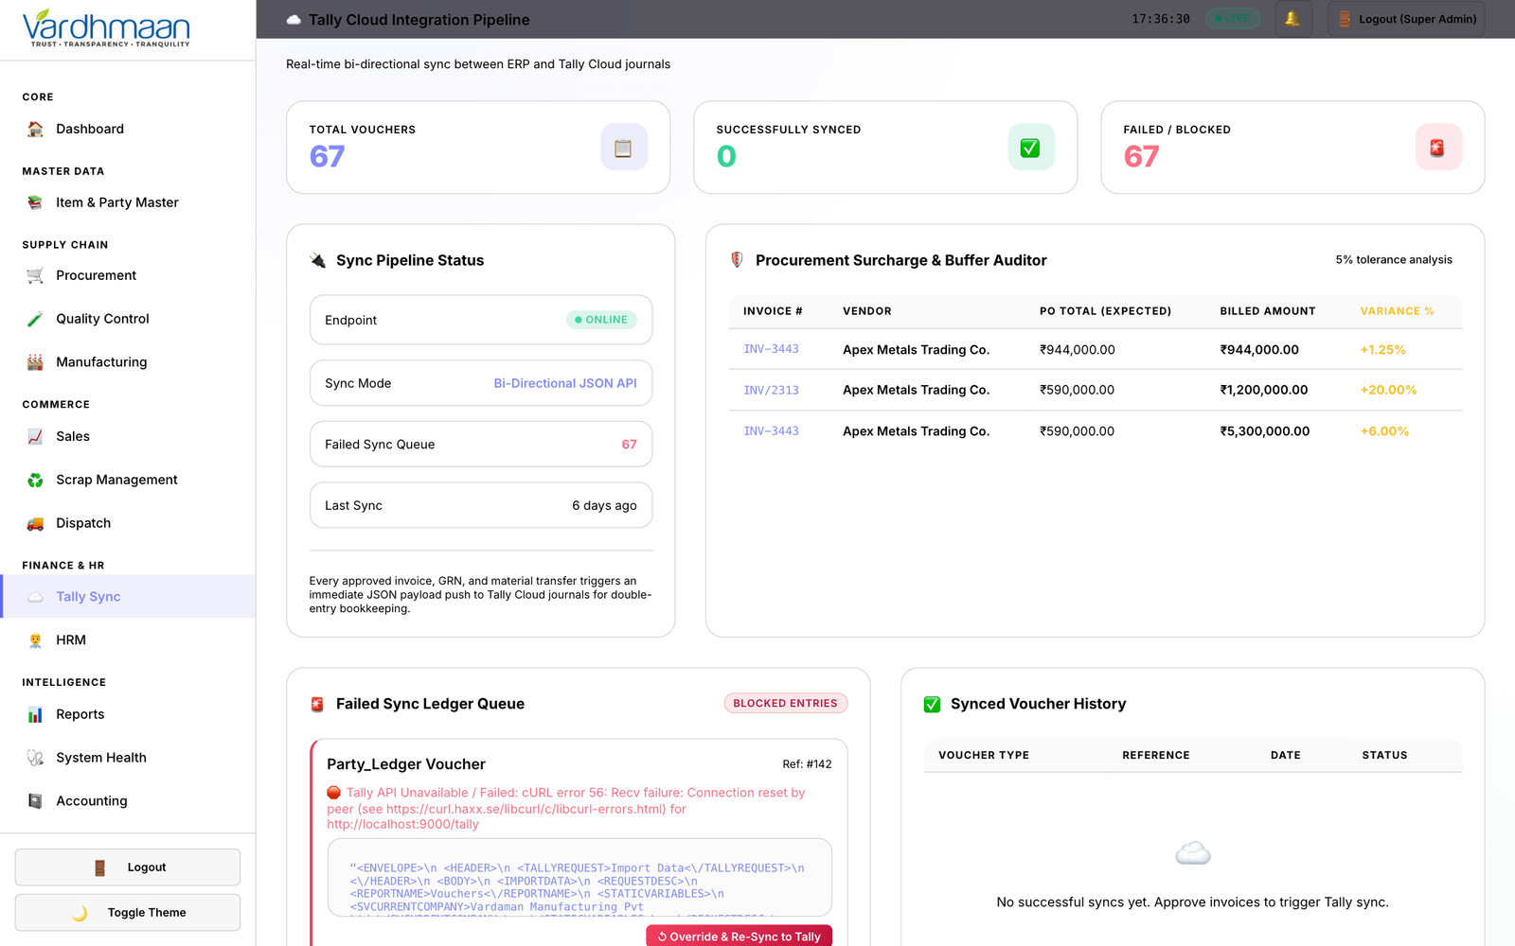Click the Scrap Management recycle icon

point(35,480)
